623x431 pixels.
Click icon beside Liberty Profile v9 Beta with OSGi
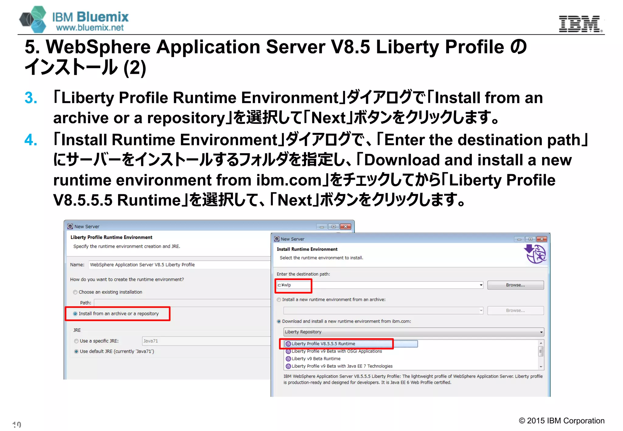(288, 351)
